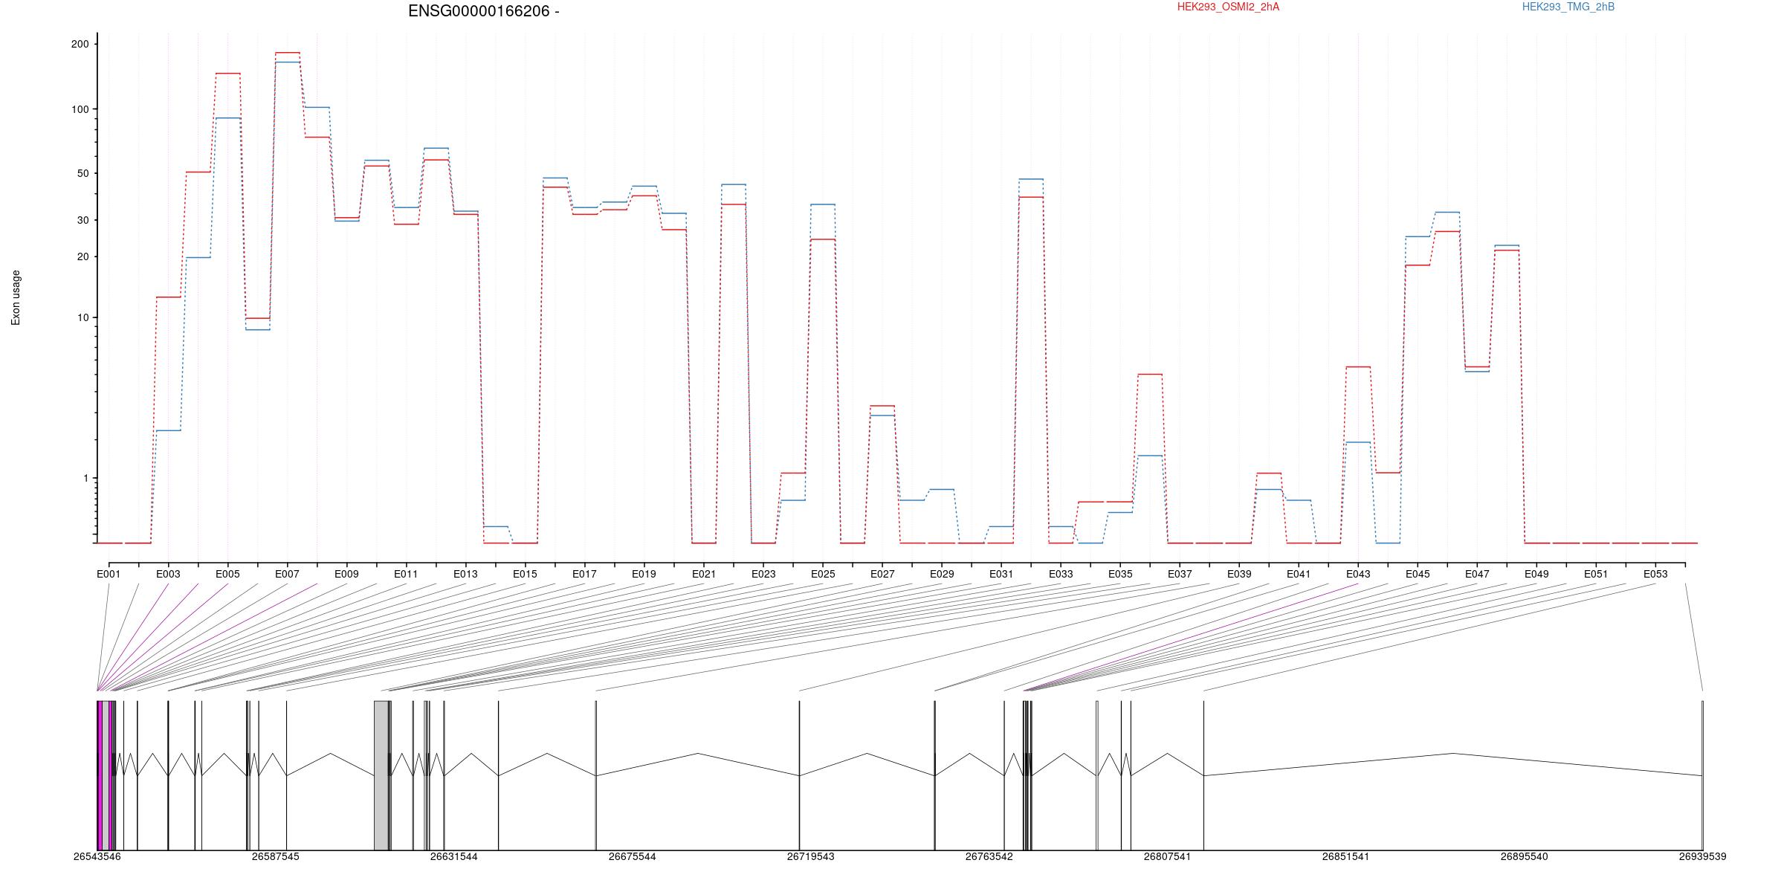Click exon label E019
Screen dimensions: 1784x892
click(644, 574)
